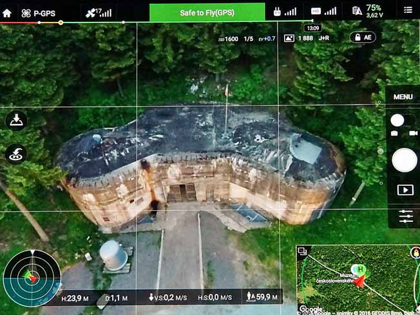Tap the 13:09 remaining flight time
This screenshot has width=420, height=315.
pos(312,28)
